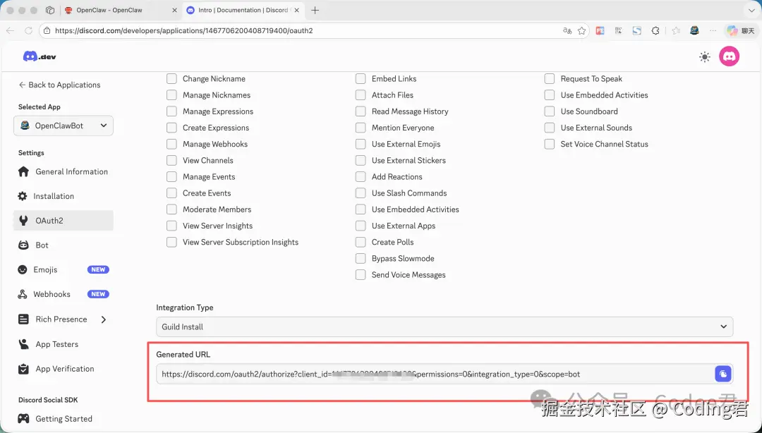Tick the Send Voice Messages checkbox

(x=361, y=274)
